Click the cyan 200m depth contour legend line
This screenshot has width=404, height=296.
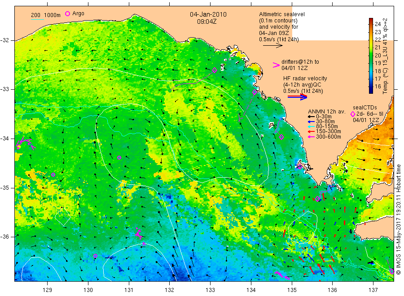(37, 19)
